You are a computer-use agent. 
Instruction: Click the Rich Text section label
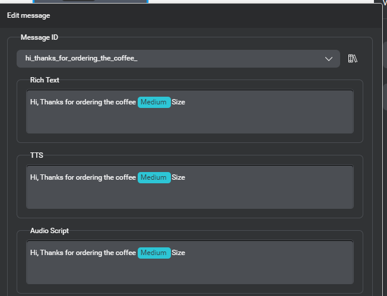coord(45,80)
